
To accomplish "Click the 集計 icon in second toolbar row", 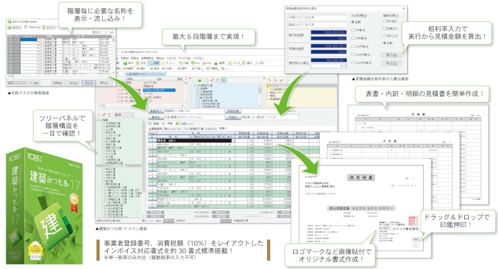I will [x=138, y=68].
